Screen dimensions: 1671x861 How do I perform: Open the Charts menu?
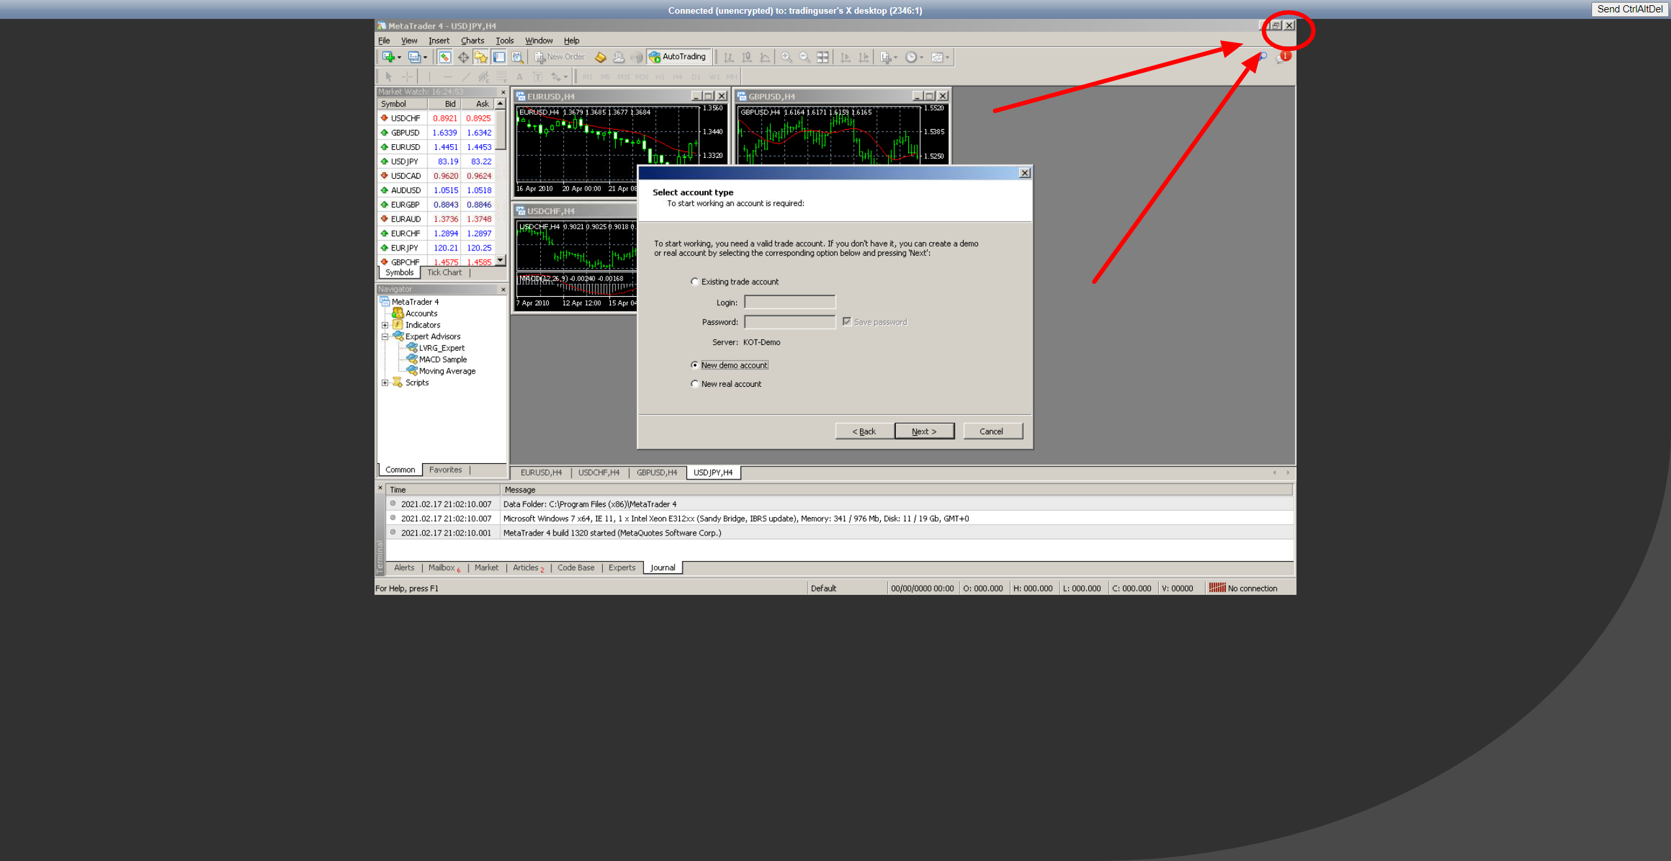click(x=472, y=40)
